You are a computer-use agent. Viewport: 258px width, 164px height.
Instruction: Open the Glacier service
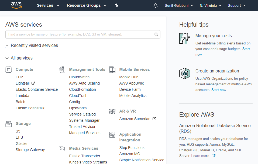click(x=22, y=144)
